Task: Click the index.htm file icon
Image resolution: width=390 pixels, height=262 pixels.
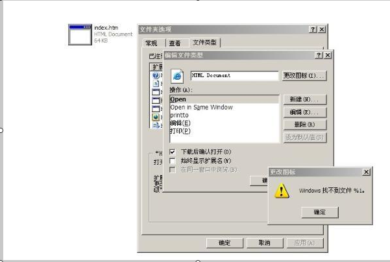Action: click(x=80, y=35)
